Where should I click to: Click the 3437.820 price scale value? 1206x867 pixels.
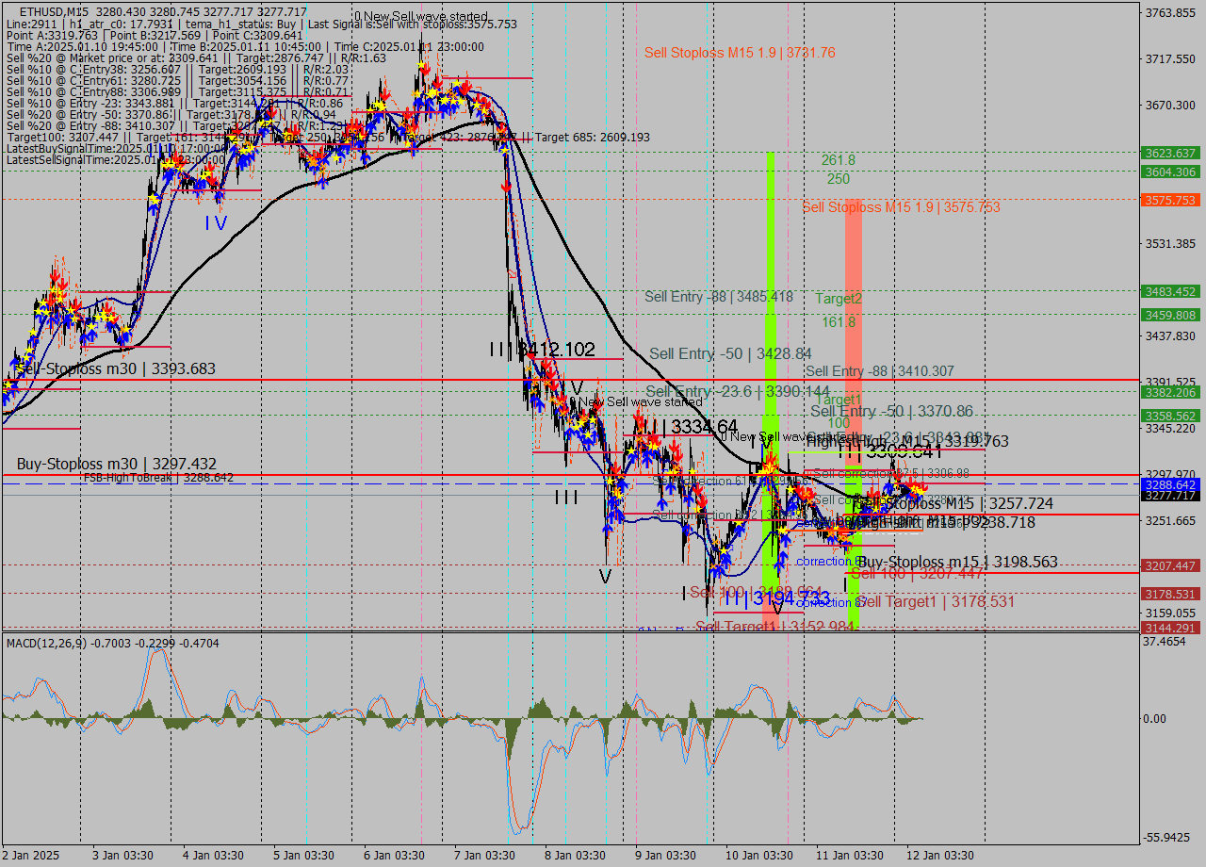tap(1169, 336)
